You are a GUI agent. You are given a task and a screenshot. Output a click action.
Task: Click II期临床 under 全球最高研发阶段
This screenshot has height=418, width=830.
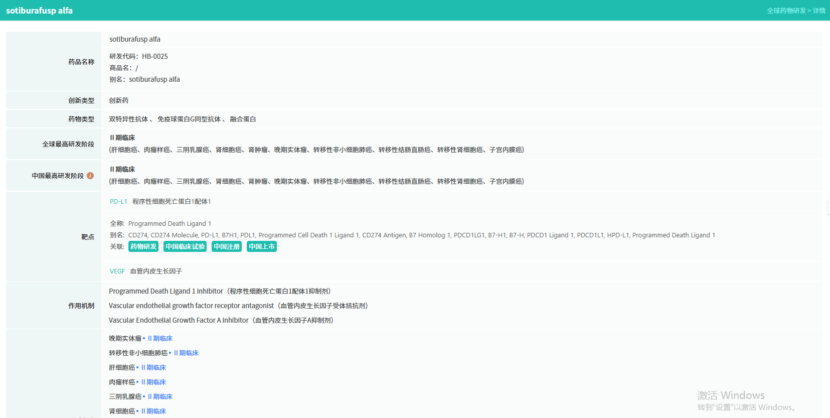point(122,138)
